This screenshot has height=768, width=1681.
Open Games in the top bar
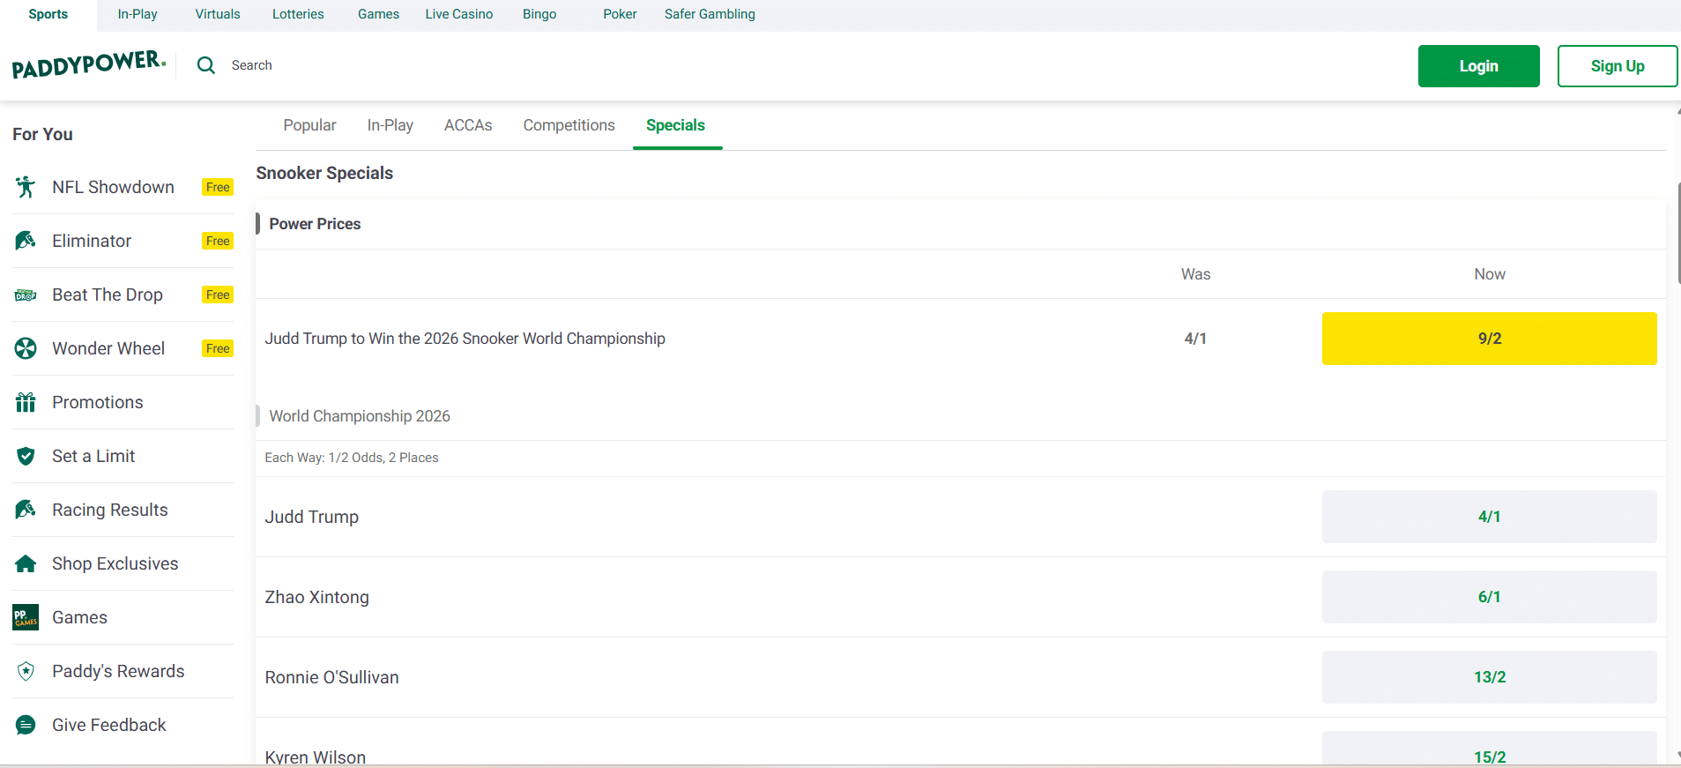click(379, 14)
